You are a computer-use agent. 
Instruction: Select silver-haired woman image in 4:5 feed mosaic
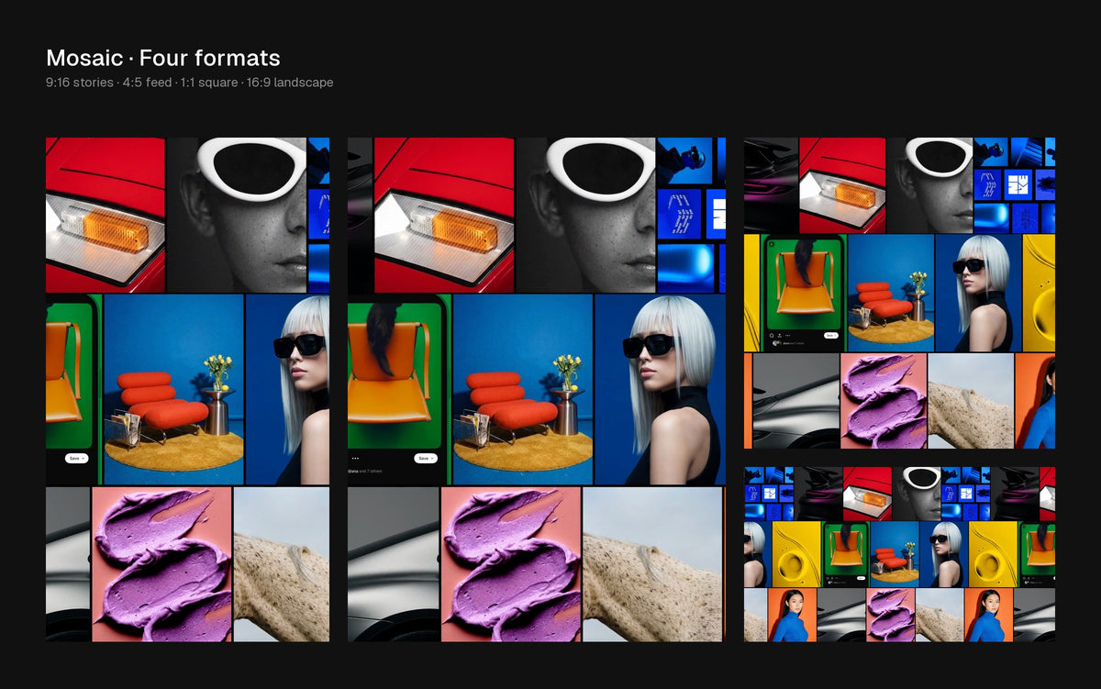click(x=660, y=389)
